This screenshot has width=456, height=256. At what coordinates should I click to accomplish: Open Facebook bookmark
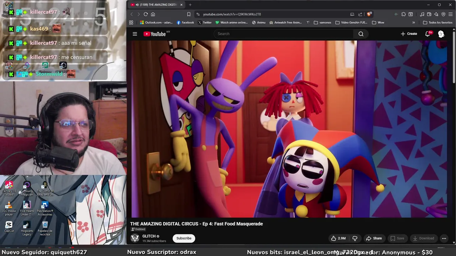coord(185,22)
